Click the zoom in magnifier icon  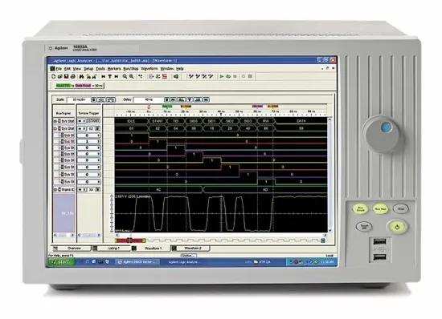[125, 76]
